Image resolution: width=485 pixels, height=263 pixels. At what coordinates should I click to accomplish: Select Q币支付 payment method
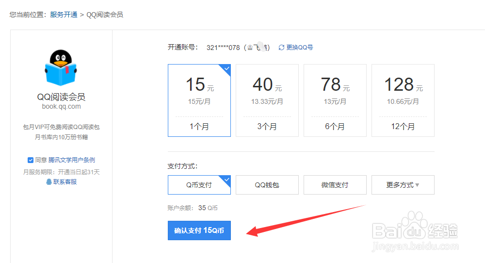tap(199, 185)
